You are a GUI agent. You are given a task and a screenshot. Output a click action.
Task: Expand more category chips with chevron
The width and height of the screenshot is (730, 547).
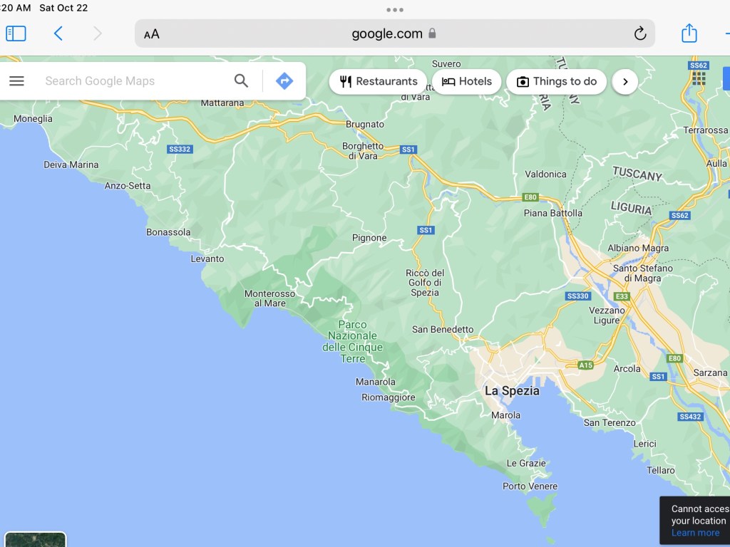click(x=625, y=82)
